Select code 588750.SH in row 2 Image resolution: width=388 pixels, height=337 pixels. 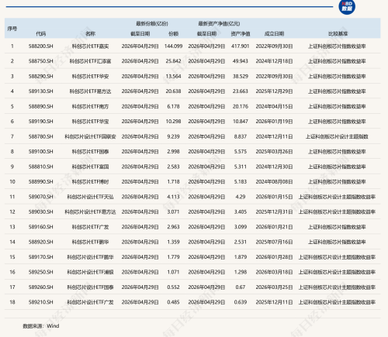(x=41, y=61)
